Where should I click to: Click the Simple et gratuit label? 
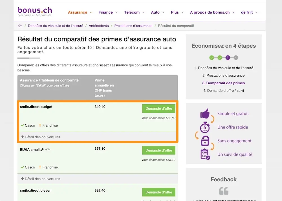tap(233, 114)
